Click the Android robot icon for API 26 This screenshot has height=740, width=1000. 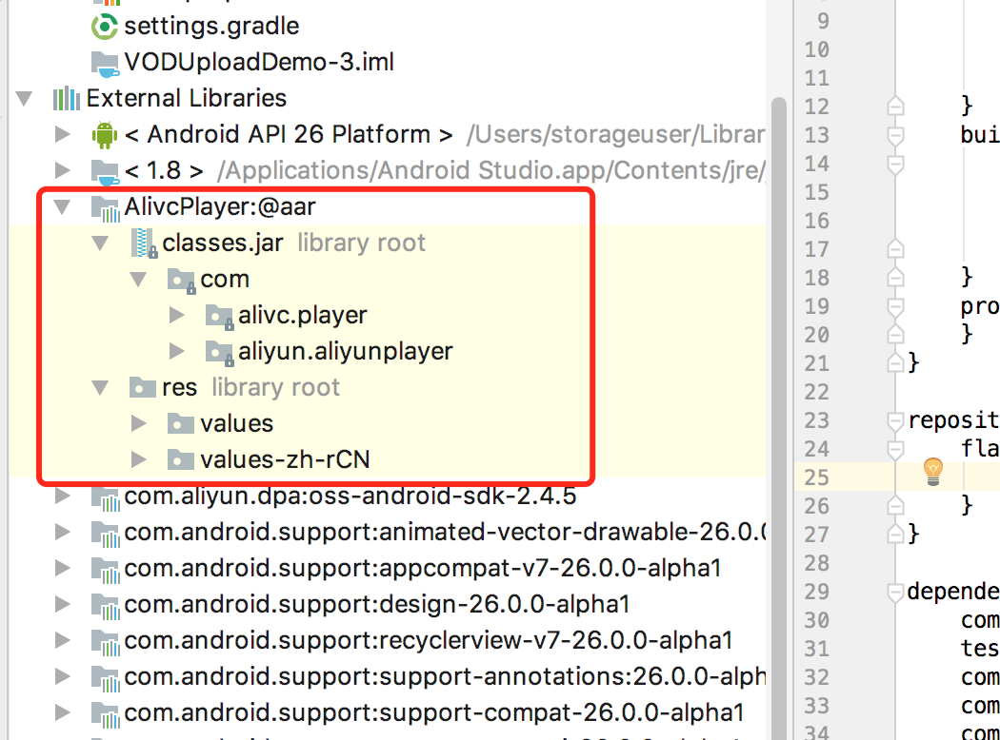click(x=105, y=135)
